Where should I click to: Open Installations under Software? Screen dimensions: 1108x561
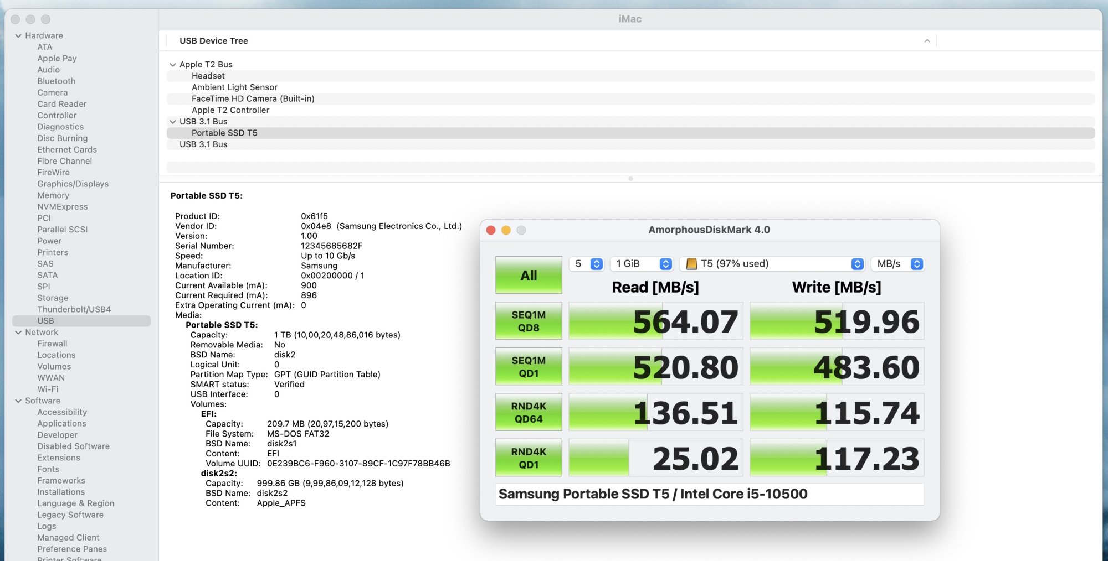point(61,492)
